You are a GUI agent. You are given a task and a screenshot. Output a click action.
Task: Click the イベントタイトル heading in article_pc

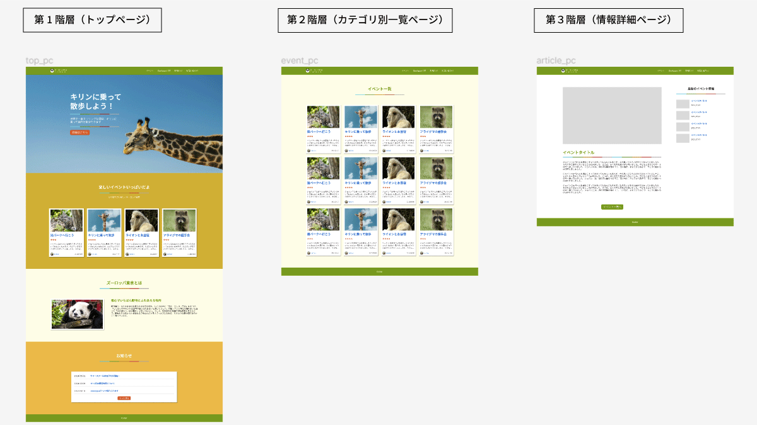578,152
